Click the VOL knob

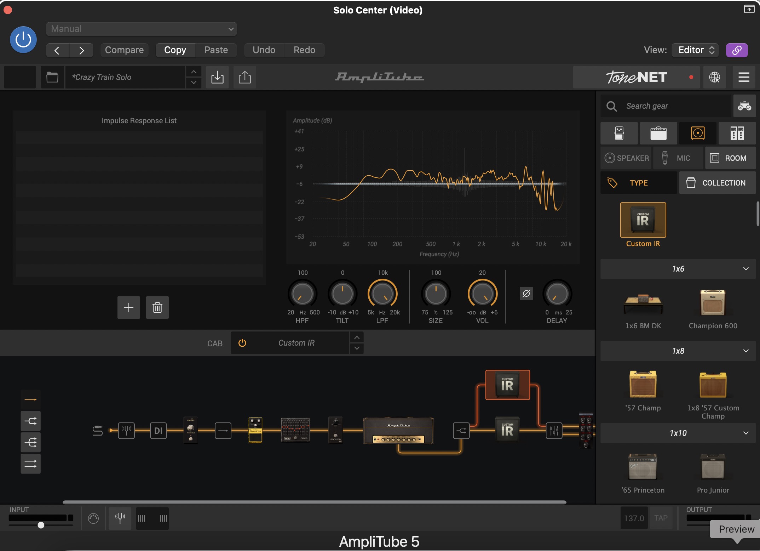pyautogui.click(x=482, y=294)
